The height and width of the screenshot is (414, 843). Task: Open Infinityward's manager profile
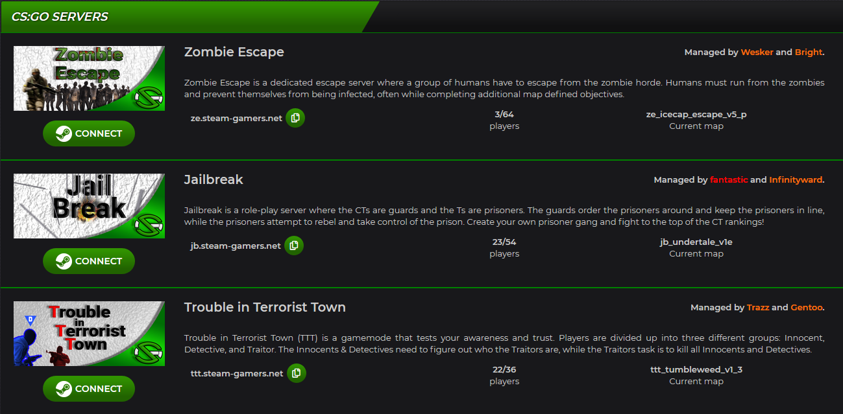pyautogui.click(x=796, y=180)
